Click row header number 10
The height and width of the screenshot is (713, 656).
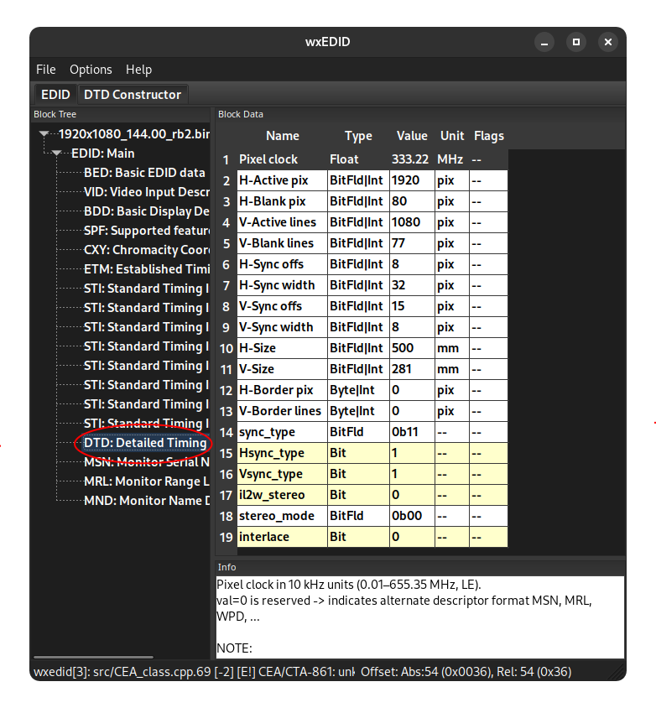pos(226,348)
